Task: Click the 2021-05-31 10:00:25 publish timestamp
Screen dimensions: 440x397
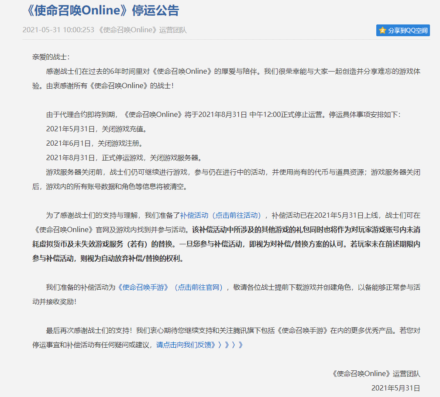Action: [58, 30]
